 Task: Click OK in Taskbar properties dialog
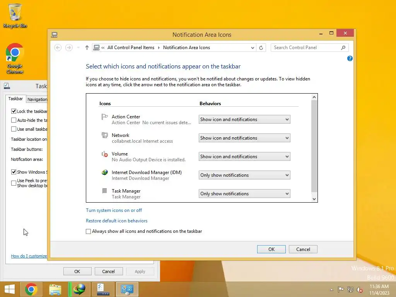[77, 271]
